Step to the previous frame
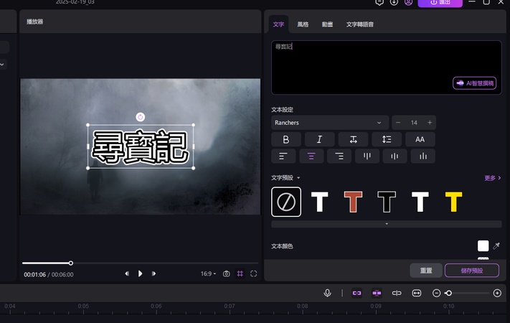This screenshot has height=323, width=510. tap(127, 273)
